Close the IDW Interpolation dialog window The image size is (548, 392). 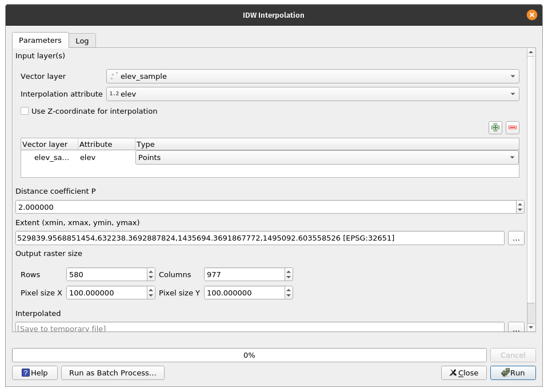[532, 15]
